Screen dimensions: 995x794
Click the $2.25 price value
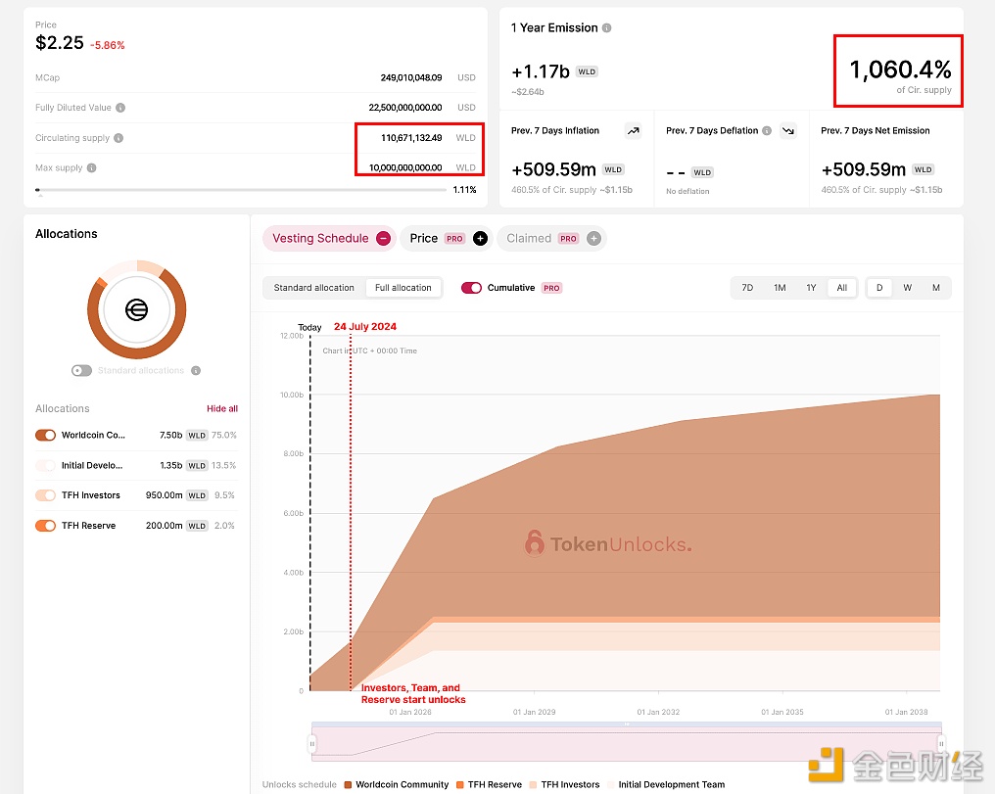pos(60,43)
